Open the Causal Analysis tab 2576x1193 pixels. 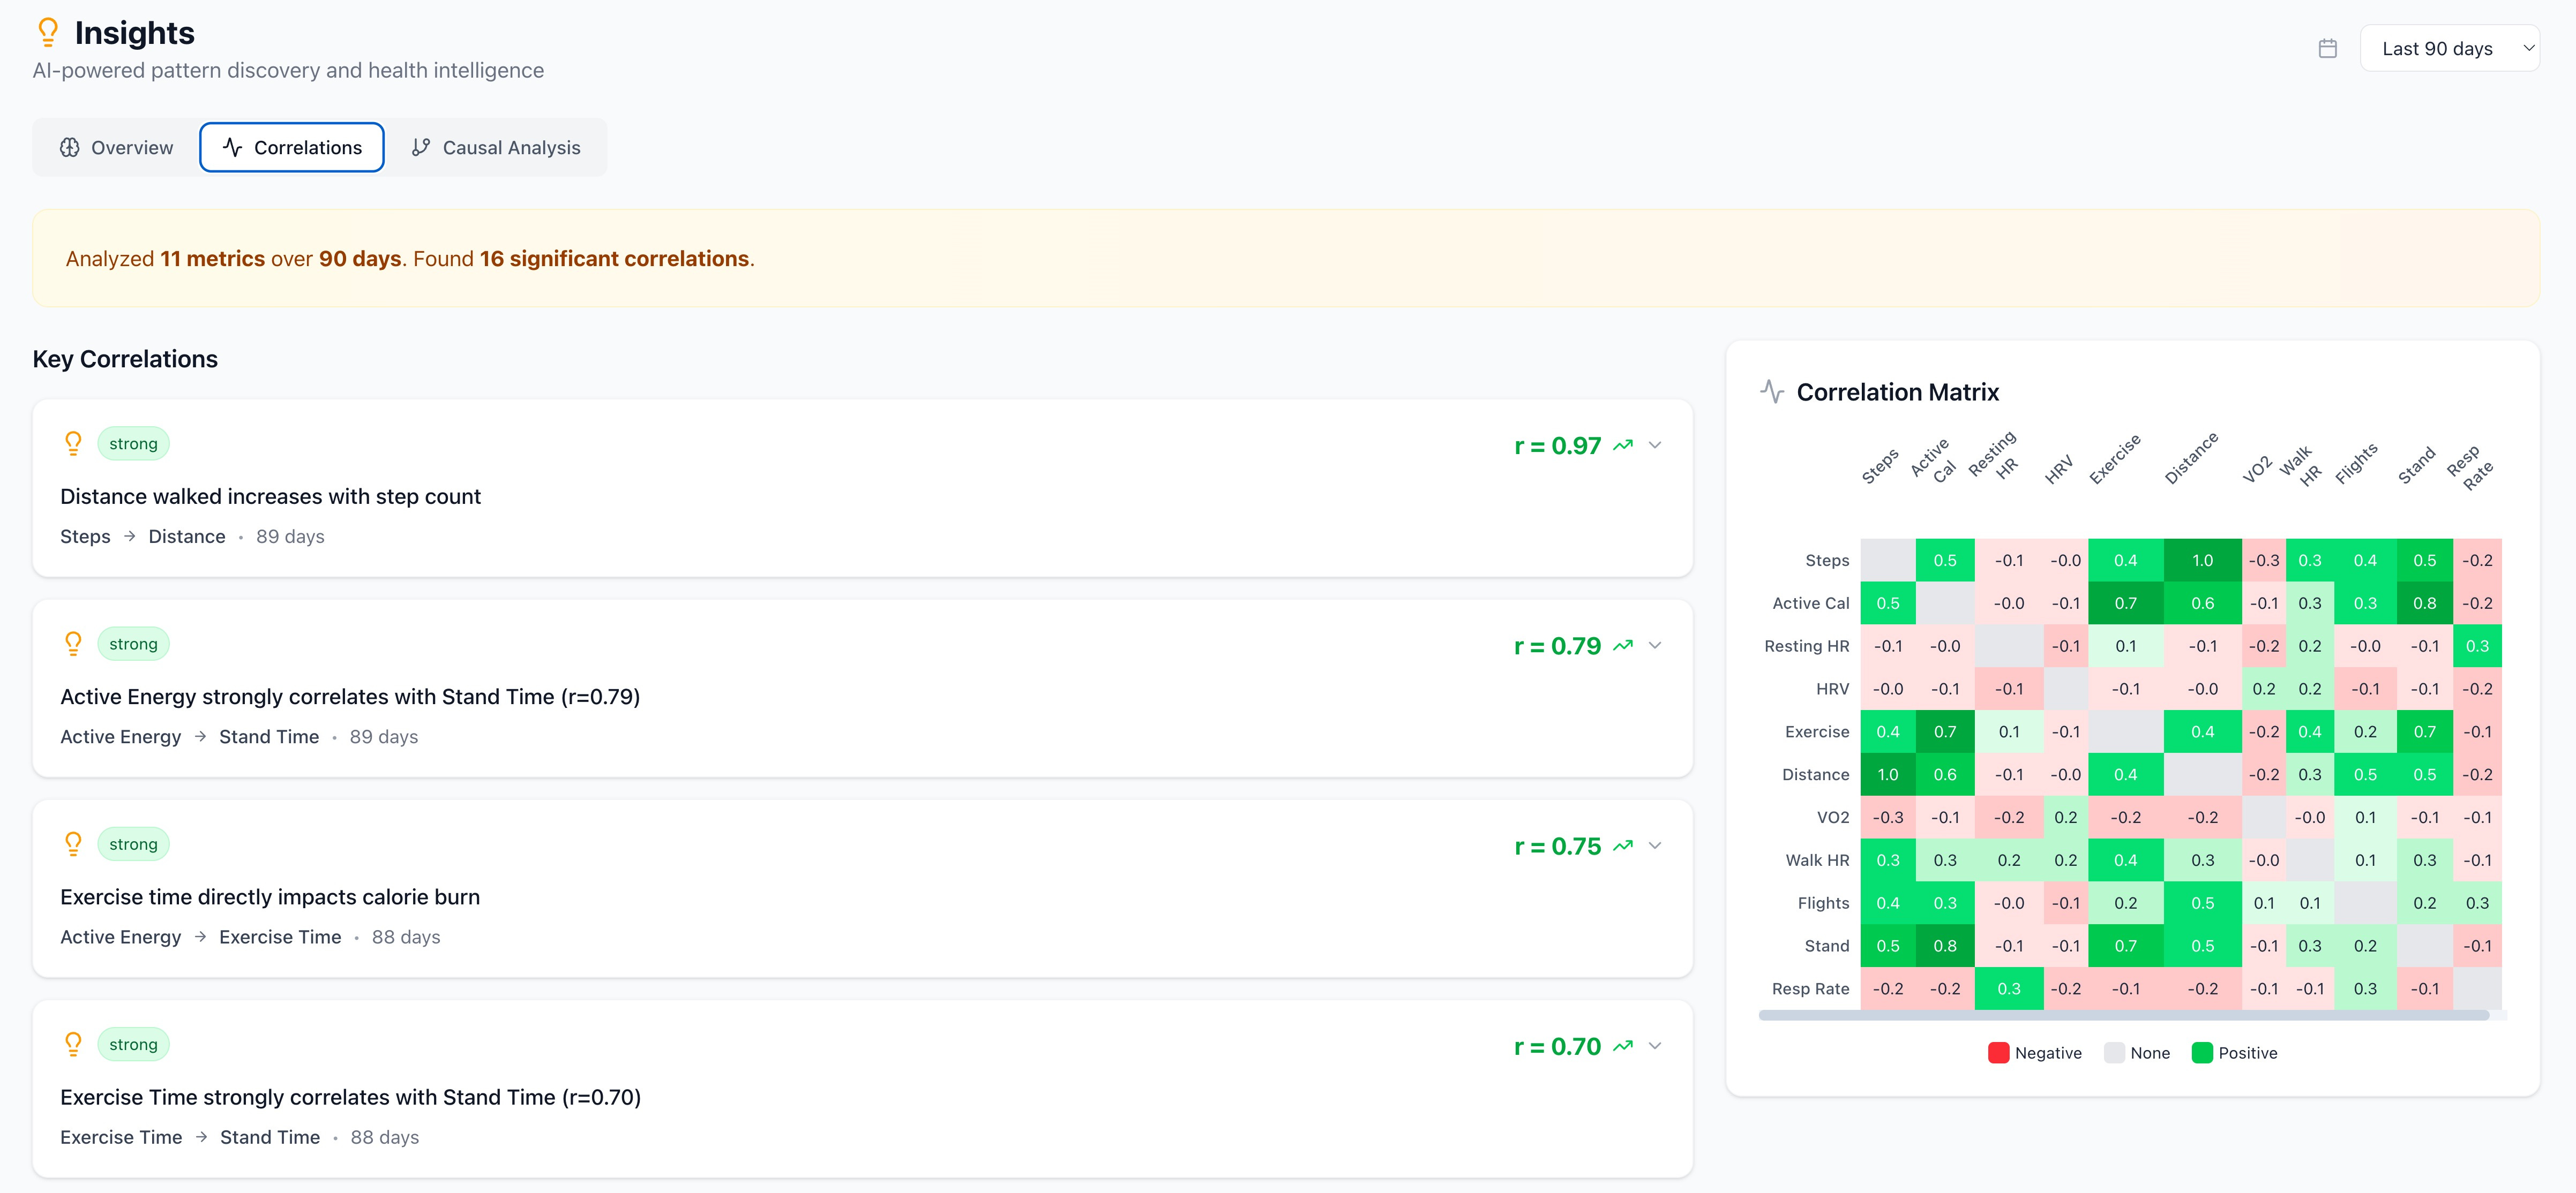click(x=496, y=148)
